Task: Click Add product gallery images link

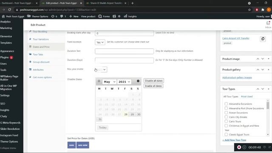Action: pos(237,77)
